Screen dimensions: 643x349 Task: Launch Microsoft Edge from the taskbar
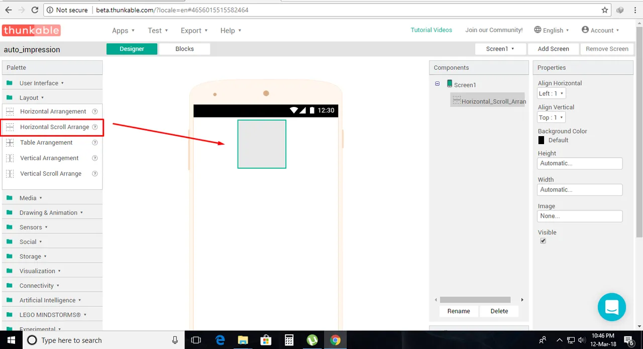click(220, 340)
